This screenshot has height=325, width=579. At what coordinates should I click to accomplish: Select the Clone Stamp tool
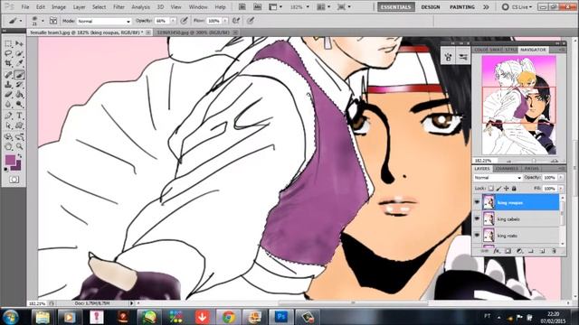(8, 85)
